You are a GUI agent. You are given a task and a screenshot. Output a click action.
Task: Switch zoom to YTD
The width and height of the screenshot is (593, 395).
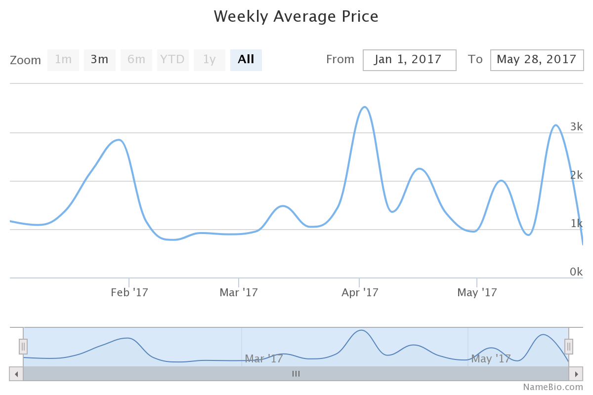click(x=173, y=60)
